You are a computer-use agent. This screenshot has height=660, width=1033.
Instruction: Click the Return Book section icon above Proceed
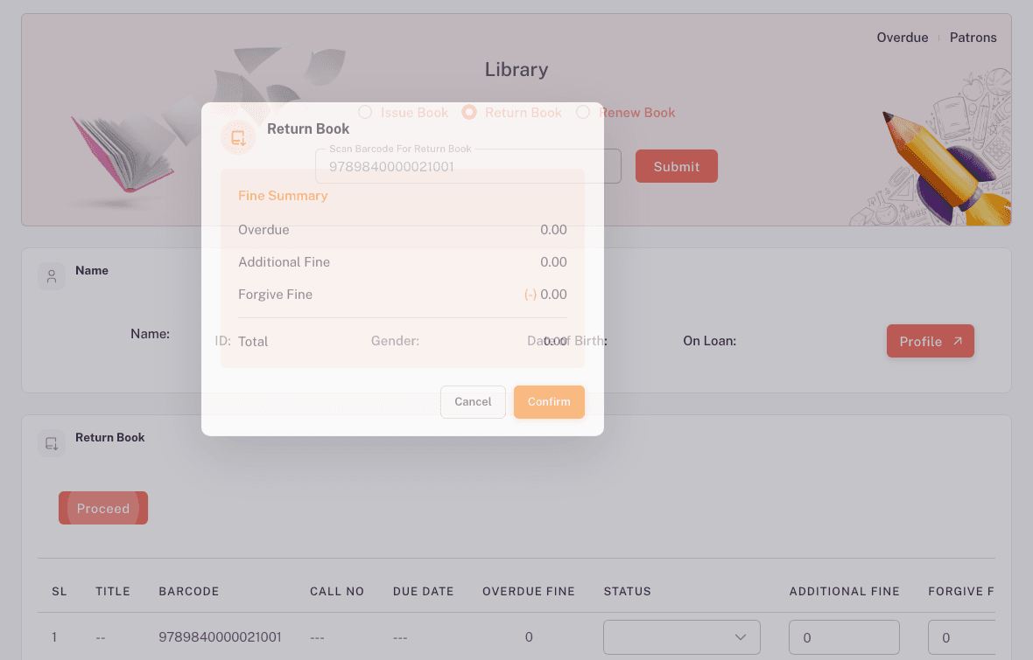click(52, 443)
